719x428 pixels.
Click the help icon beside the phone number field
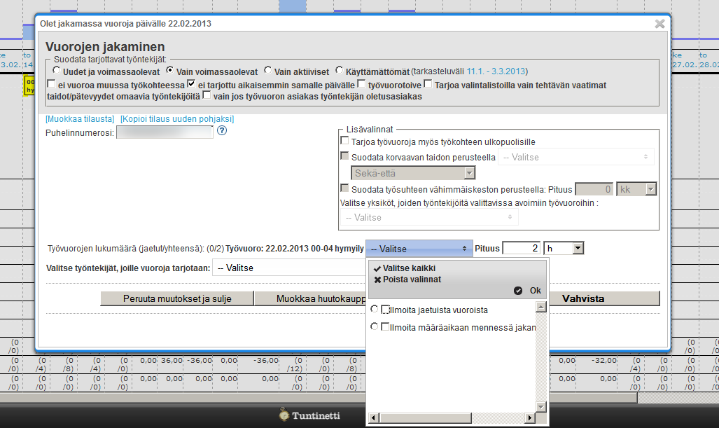click(x=222, y=130)
